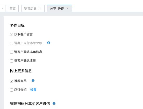The image size is (143, 109).
Task: Open the 销售历史 tab
Action: point(30,9)
